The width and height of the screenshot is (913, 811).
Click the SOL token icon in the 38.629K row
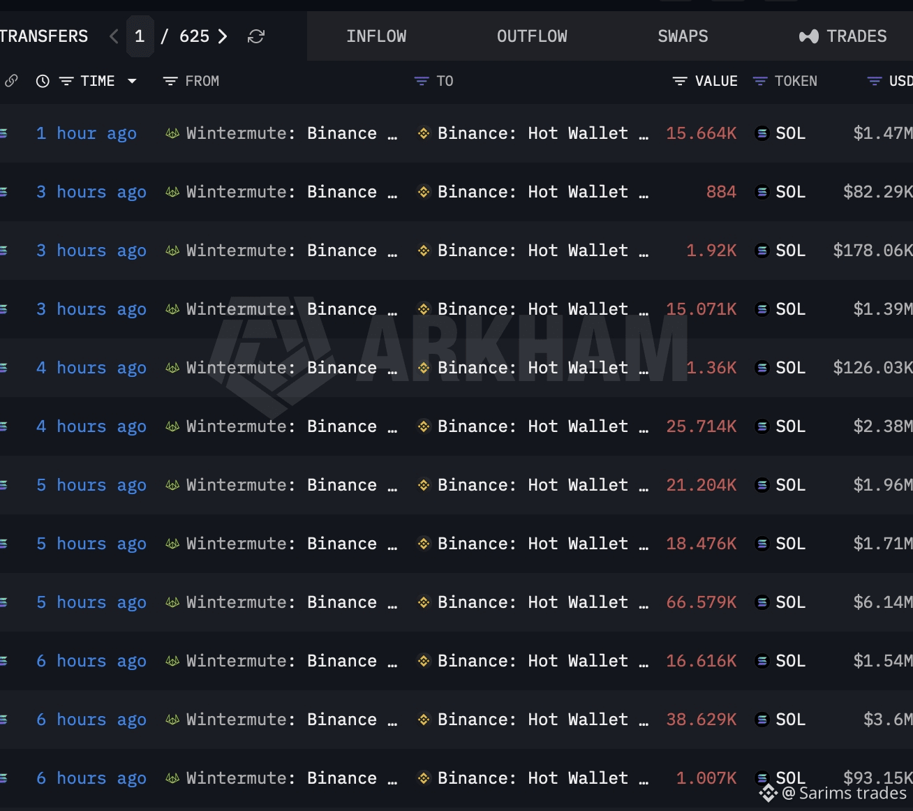[x=762, y=720]
